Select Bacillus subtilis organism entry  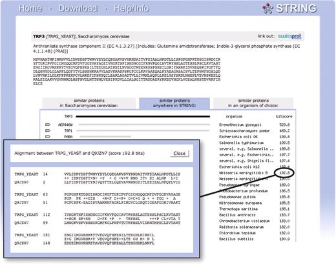[236, 239]
